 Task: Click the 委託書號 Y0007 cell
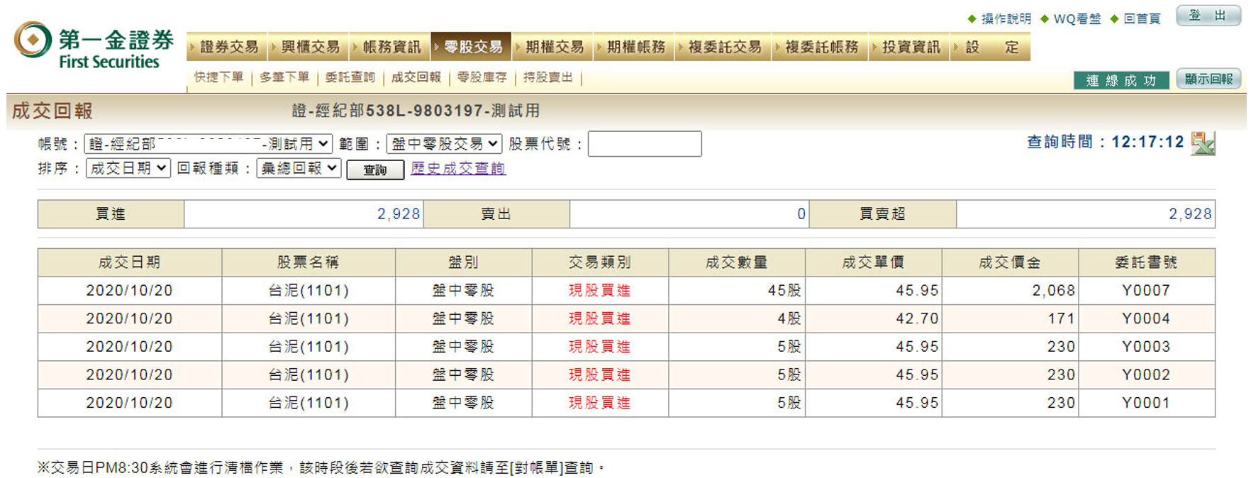point(1145,291)
